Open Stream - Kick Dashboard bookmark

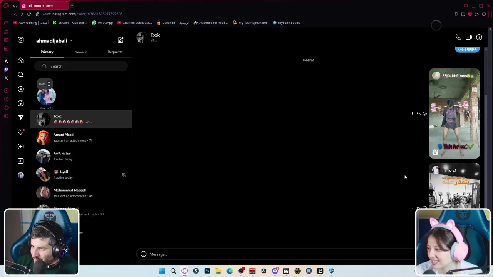pyautogui.click(x=70, y=23)
